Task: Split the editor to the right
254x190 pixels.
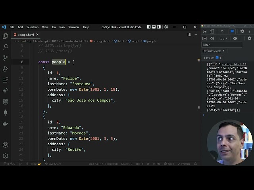Action: pos(189,34)
